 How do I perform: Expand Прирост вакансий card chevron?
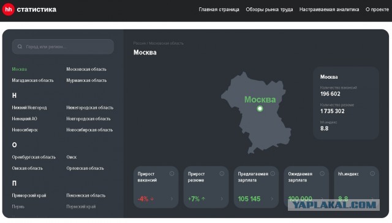point(171,199)
